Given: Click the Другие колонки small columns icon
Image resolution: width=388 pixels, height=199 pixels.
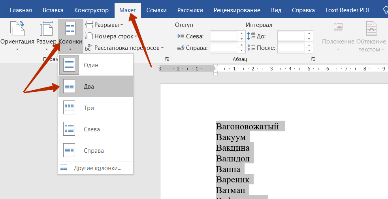Looking at the screenshot, I should point(64,167).
